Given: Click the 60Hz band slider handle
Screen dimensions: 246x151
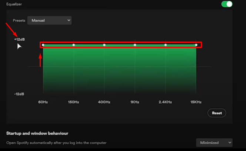Looking at the screenshot, I should coord(43,45).
